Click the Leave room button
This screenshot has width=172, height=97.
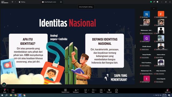[168, 91]
